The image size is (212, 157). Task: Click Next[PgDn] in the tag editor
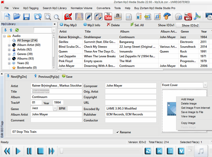tap(17, 76)
